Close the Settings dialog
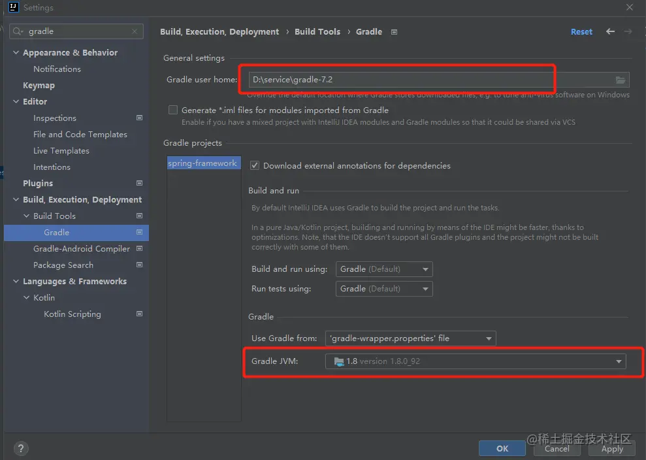 tap(630, 7)
